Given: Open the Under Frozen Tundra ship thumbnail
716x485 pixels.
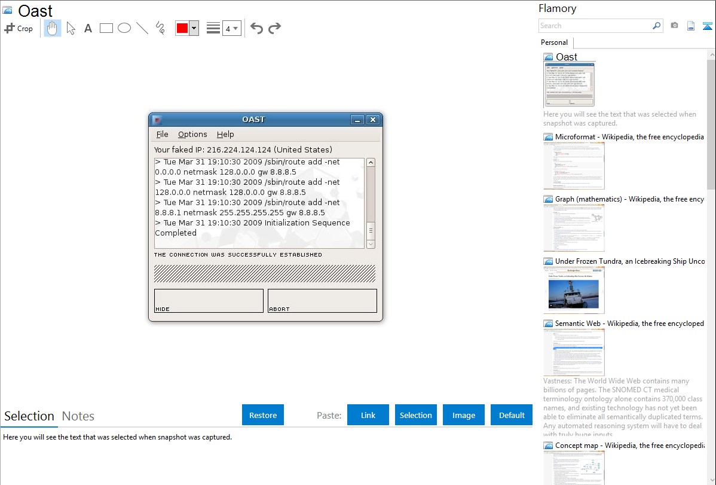Looking at the screenshot, I should point(574,290).
